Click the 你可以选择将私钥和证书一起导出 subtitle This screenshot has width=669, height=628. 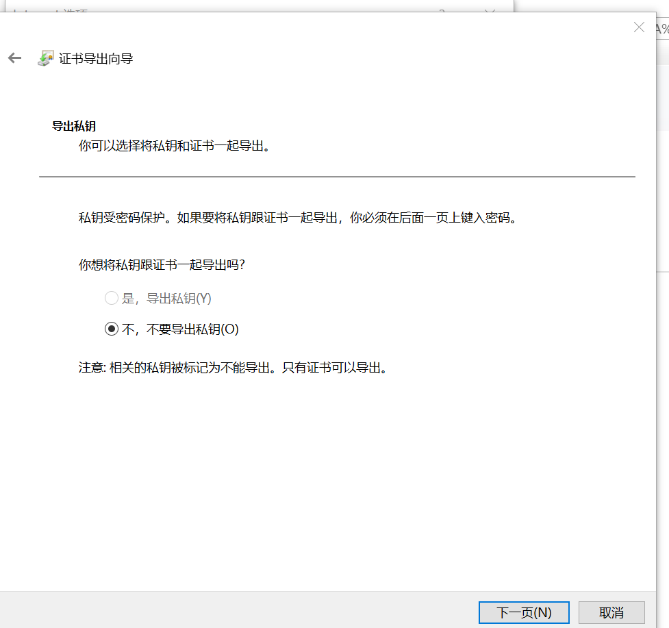[x=173, y=146]
